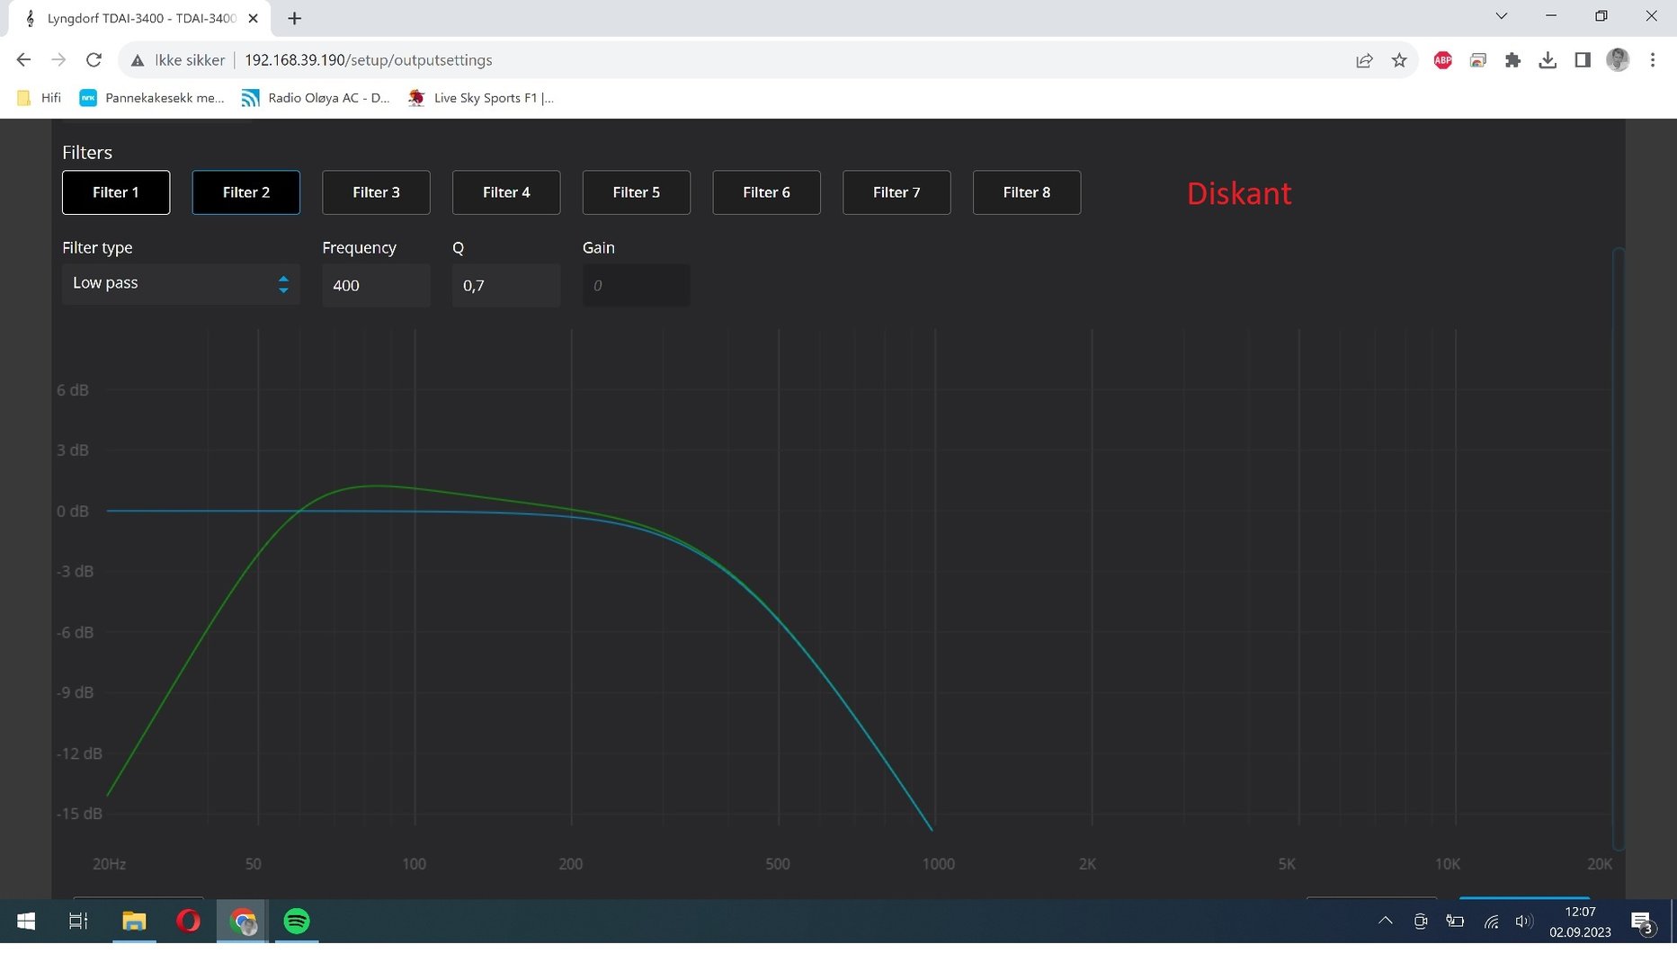The image size is (1677, 971).
Task: Open the Chrome profile avatar
Action: 1618,60
